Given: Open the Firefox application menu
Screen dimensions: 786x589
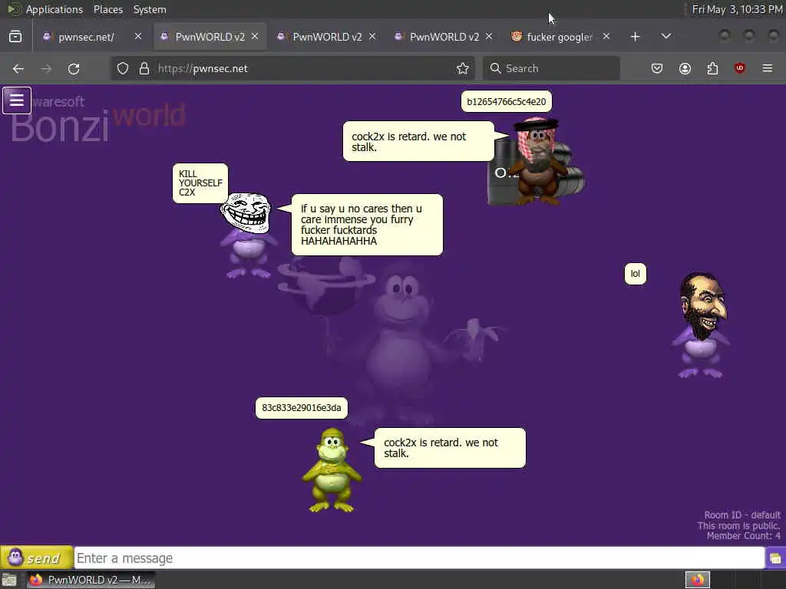Looking at the screenshot, I should click(x=768, y=68).
